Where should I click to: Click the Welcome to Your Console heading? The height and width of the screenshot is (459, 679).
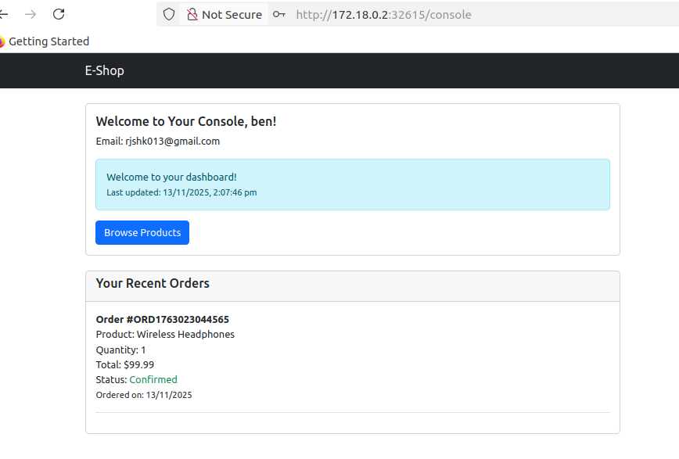click(x=185, y=121)
